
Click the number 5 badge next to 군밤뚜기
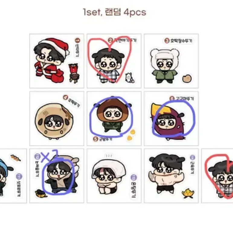click(95, 139)
